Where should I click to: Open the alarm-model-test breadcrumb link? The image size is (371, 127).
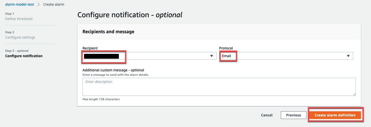[20, 4]
